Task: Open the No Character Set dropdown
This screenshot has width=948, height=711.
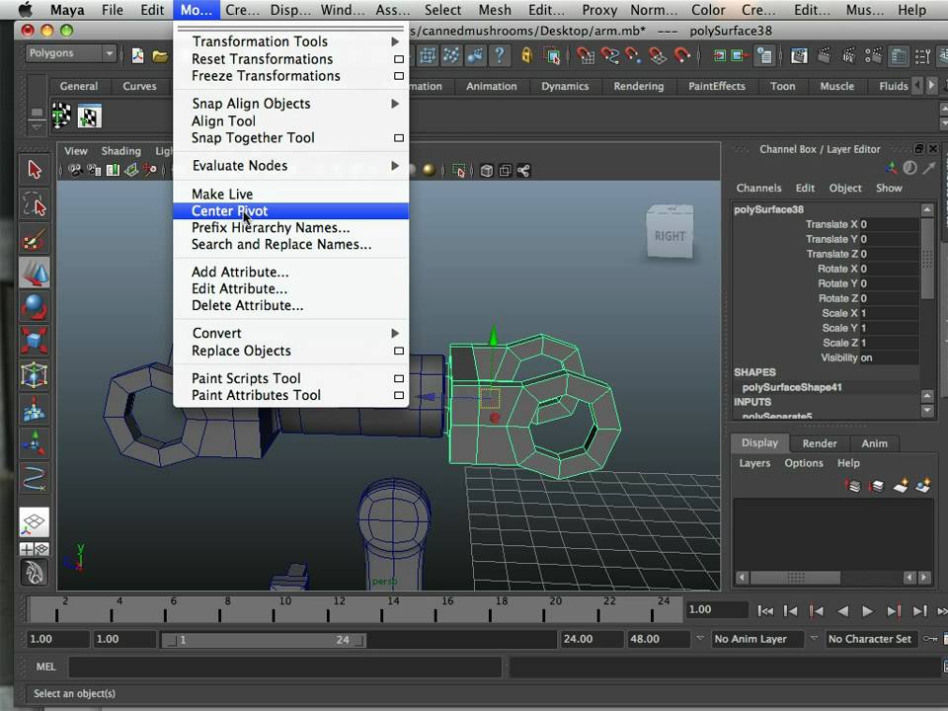Action: tap(871, 639)
